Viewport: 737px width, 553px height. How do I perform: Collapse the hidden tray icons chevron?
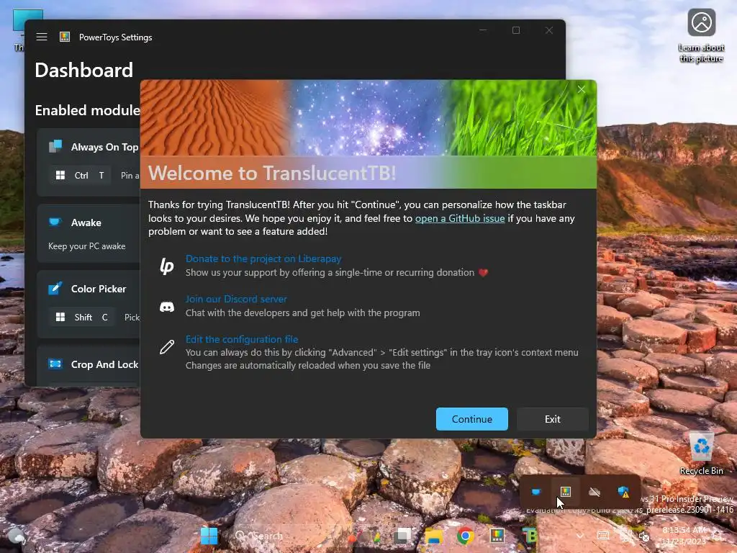pos(580,536)
